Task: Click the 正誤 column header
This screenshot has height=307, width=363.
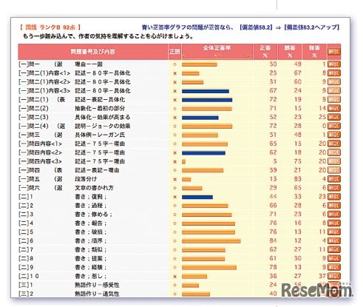Action: [174, 52]
